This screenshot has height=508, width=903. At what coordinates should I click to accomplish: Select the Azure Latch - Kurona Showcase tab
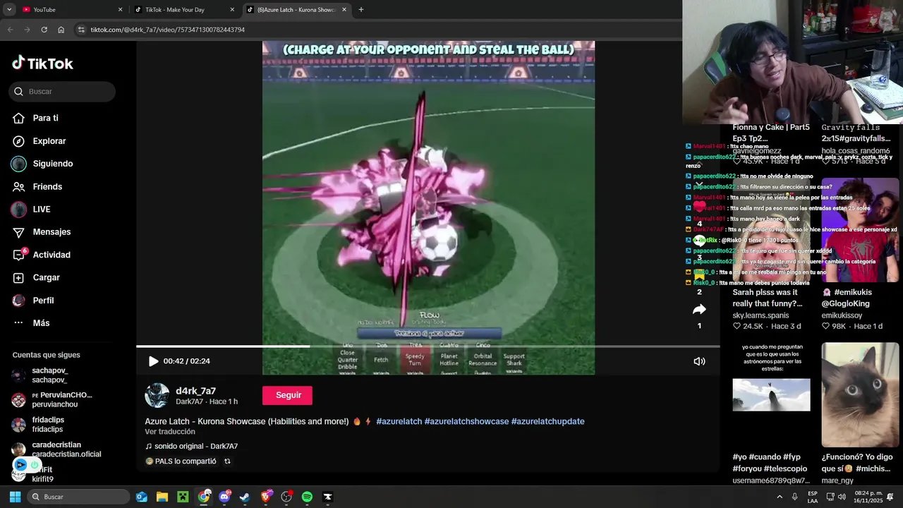296,10
